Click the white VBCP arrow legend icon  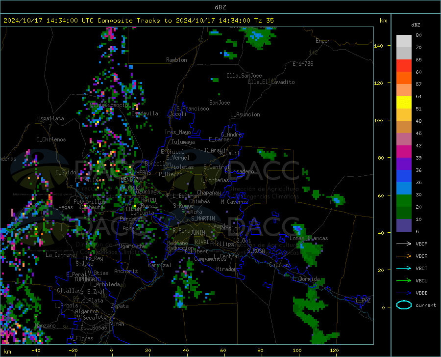(404, 244)
